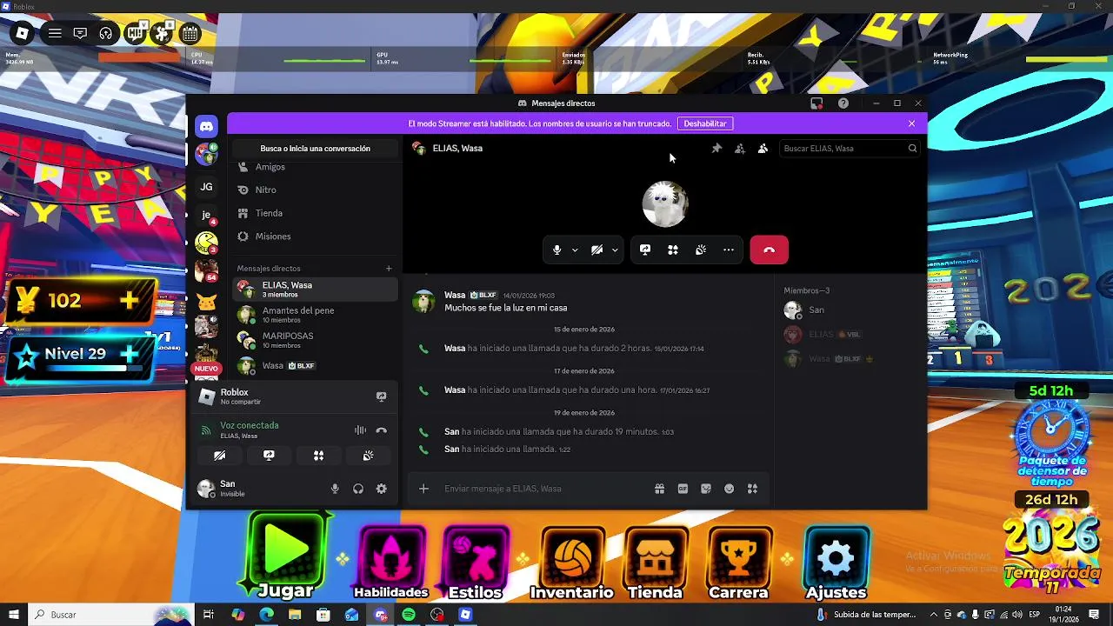Open the Nitro page

pyautogui.click(x=315, y=190)
